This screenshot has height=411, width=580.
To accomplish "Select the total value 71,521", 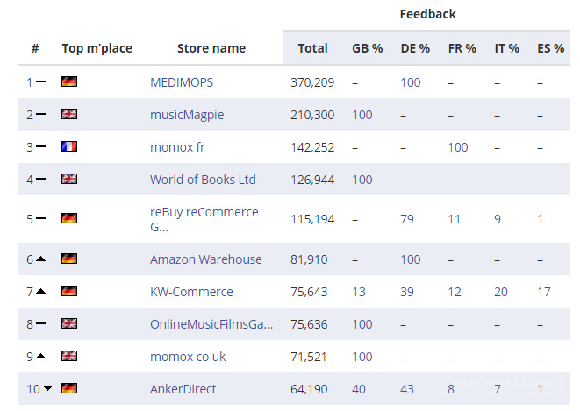I will tap(309, 357).
